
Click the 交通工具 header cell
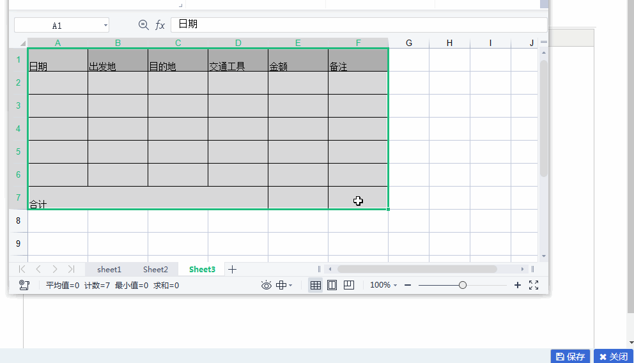click(x=238, y=60)
